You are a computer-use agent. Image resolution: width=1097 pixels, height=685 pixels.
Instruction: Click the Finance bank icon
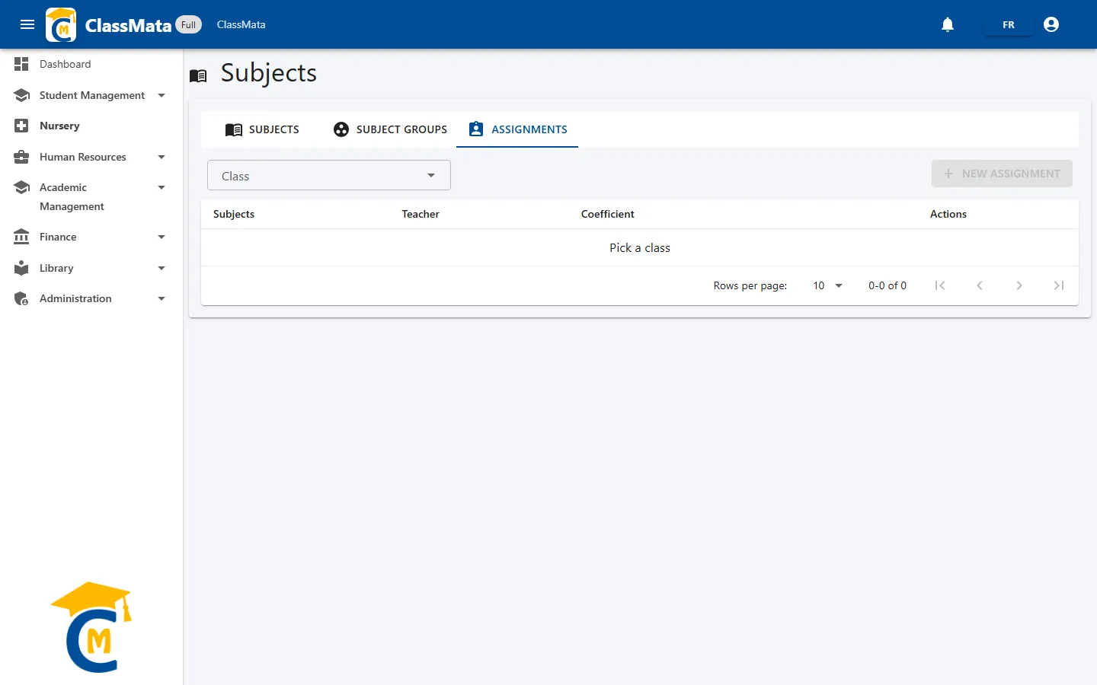pyautogui.click(x=21, y=237)
